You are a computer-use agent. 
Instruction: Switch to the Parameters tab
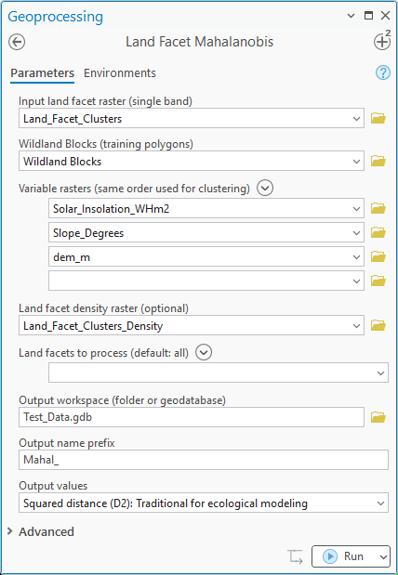(42, 73)
